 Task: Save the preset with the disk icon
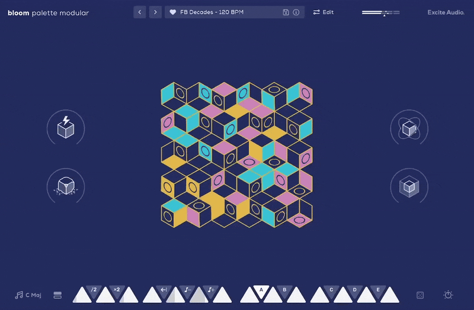click(x=286, y=12)
